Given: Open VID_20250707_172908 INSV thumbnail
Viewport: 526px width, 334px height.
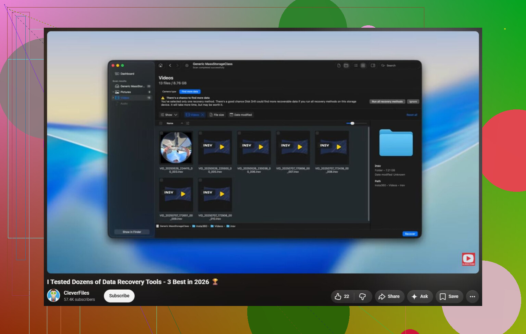Looking at the screenshot, I should tap(215, 195).
